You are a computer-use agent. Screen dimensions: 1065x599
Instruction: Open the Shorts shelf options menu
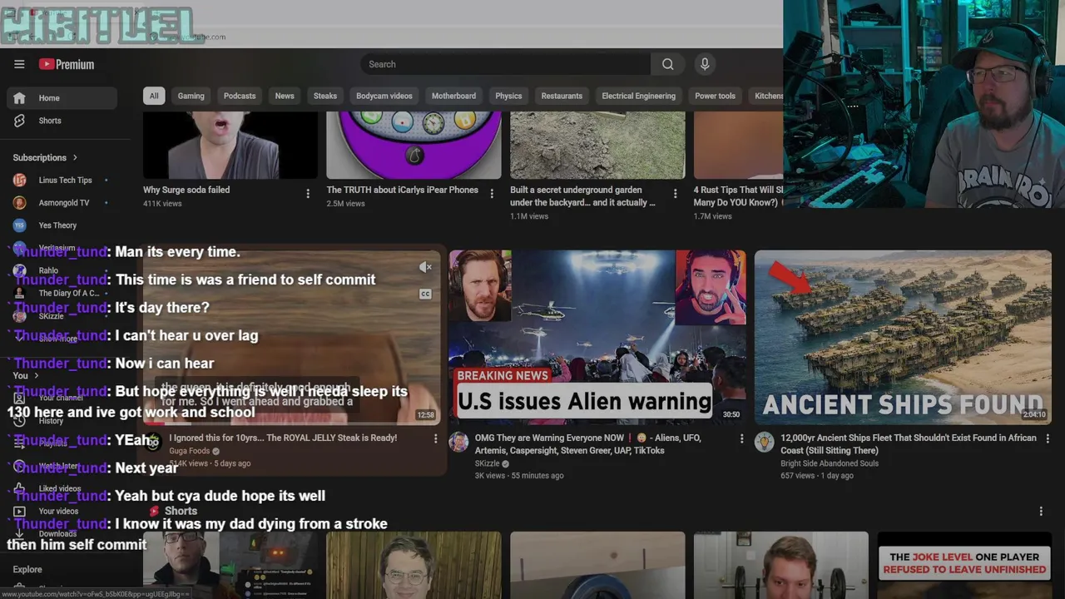1041,512
